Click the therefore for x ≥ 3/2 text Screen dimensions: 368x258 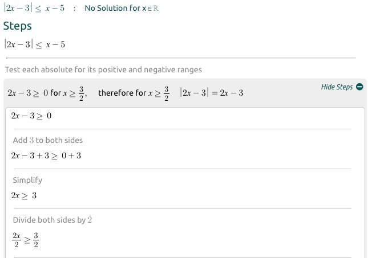point(134,92)
